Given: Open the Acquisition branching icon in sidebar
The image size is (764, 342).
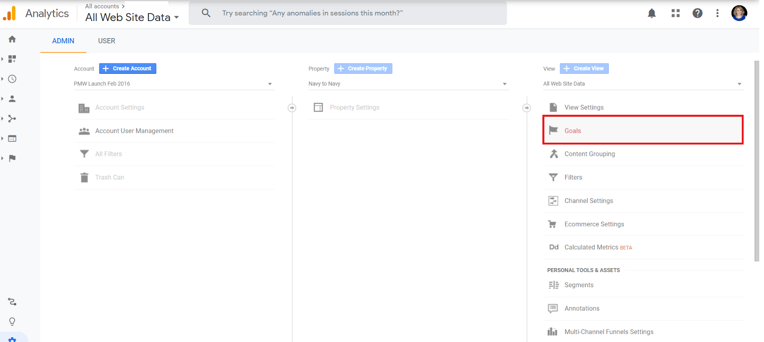Looking at the screenshot, I should tap(12, 119).
